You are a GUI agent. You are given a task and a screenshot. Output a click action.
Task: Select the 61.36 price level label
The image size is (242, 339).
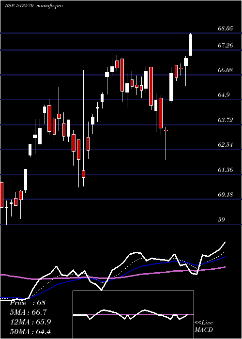pos(226,169)
